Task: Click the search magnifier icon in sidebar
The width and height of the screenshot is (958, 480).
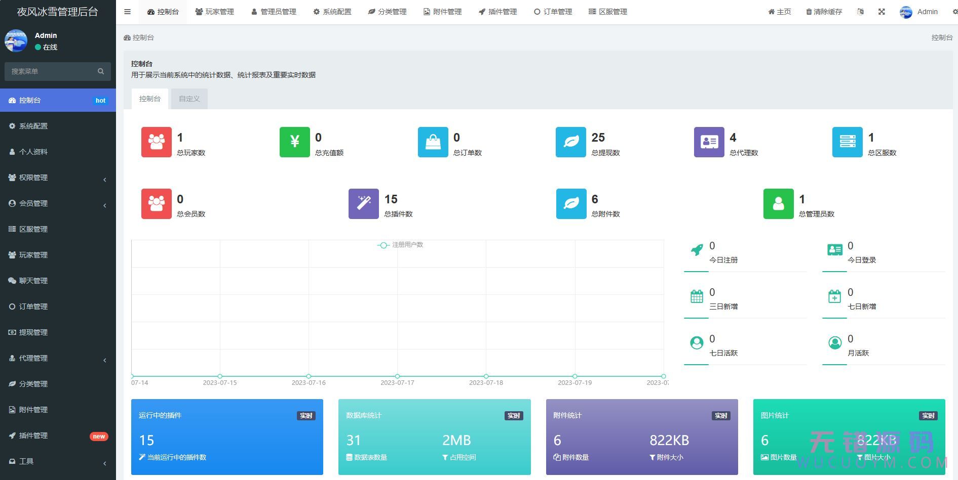Action: (101, 71)
